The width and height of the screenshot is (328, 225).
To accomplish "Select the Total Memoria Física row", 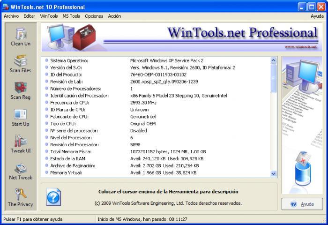I will tap(156, 152).
